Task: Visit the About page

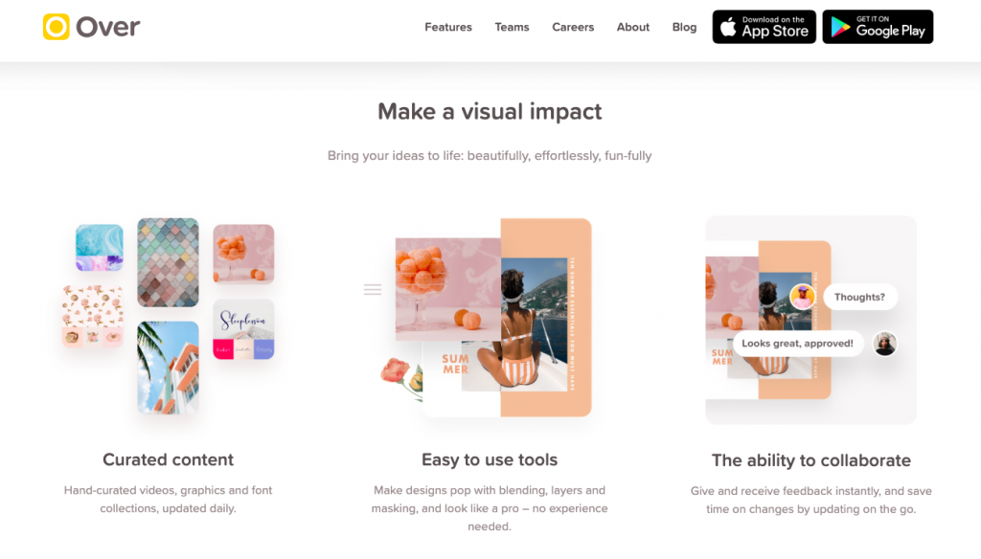Action: click(632, 27)
